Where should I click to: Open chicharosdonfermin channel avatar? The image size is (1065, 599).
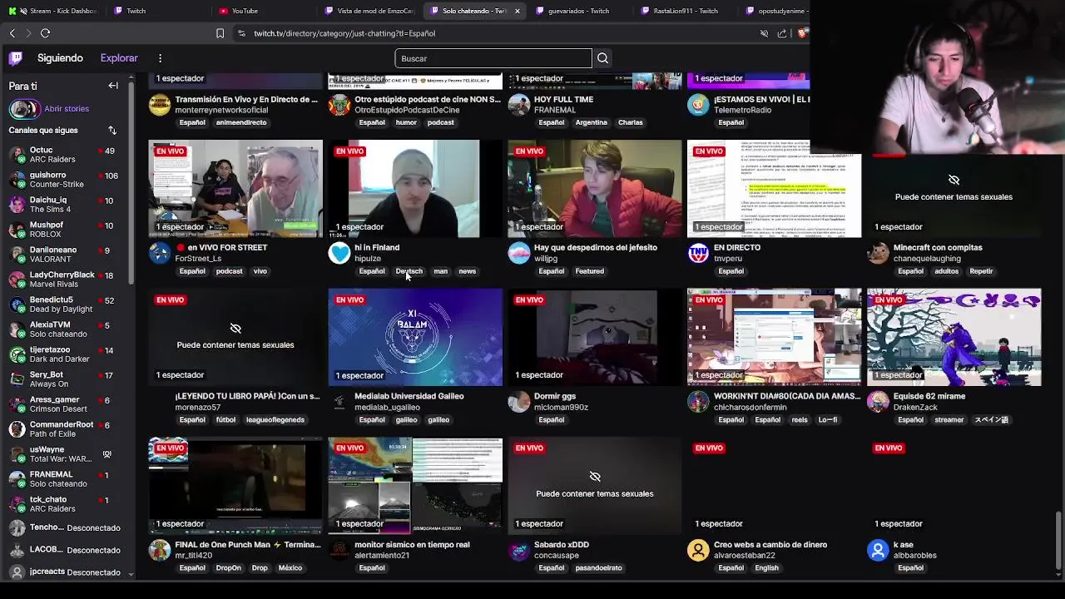(x=699, y=402)
